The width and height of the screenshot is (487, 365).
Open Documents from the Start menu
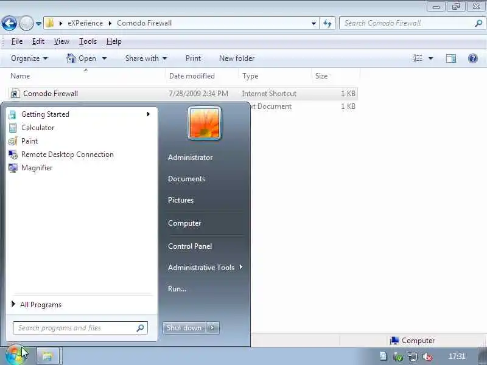point(186,179)
